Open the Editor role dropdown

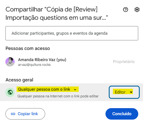124,92
